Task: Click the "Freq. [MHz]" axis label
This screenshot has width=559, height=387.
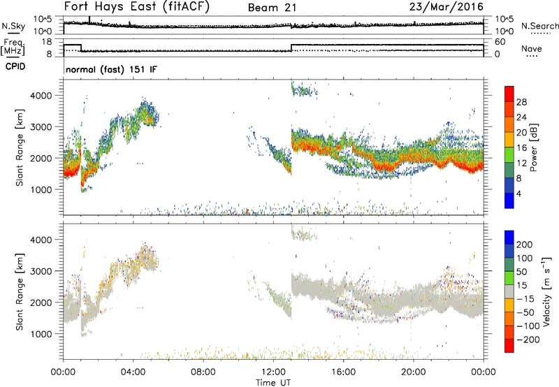Action: click(x=13, y=47)
